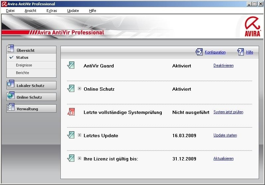Open the Extras menu
The height and width of the screenshot is (185, 265).
[x=51, y=11]
